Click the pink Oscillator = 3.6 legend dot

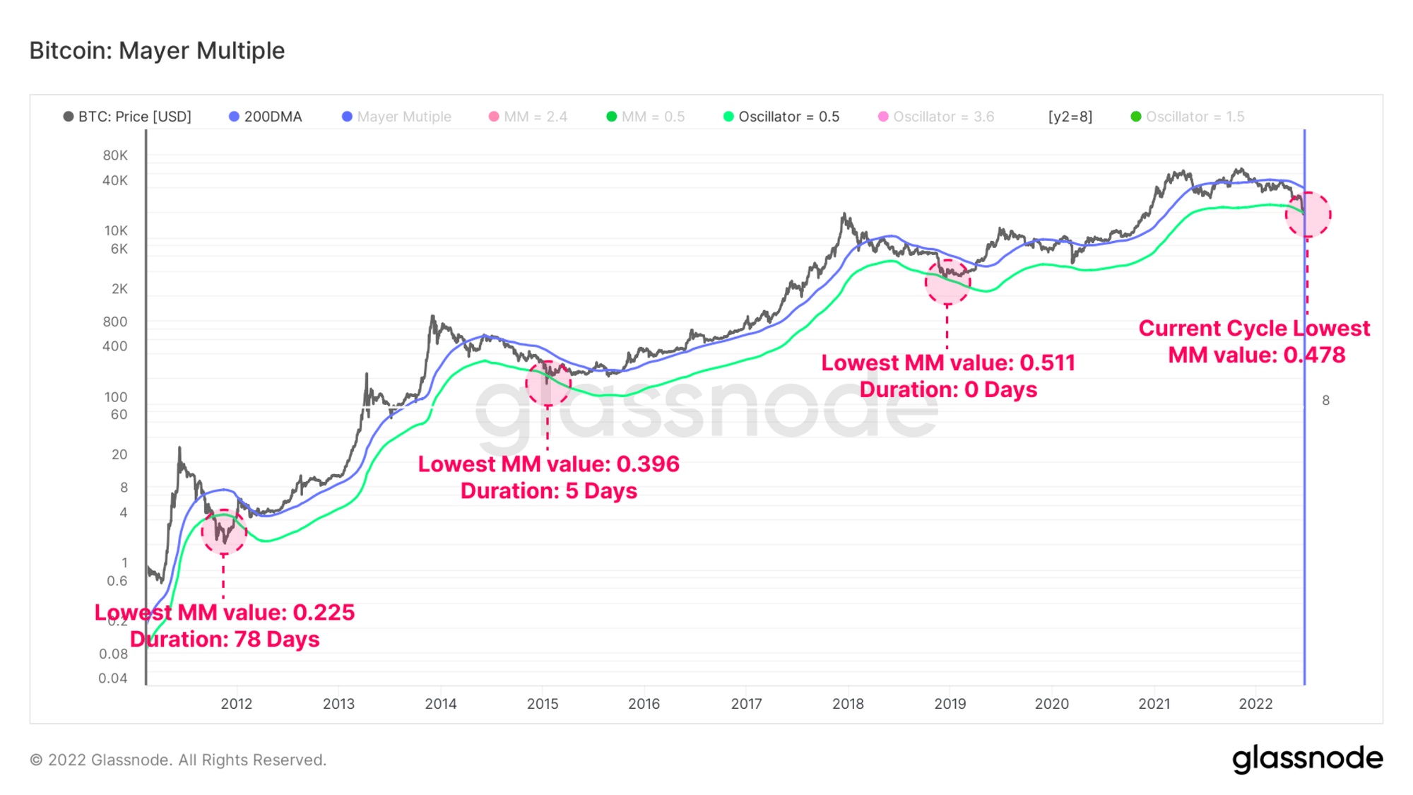point(883,117)
